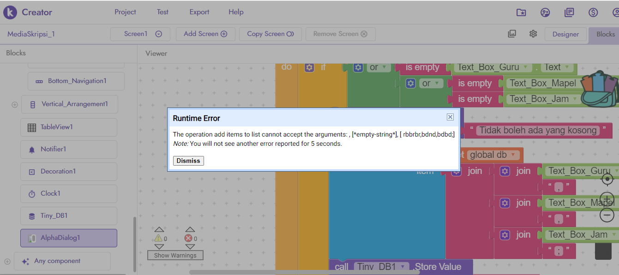Select Clock1 in the blocks tree

coord(69,194)
